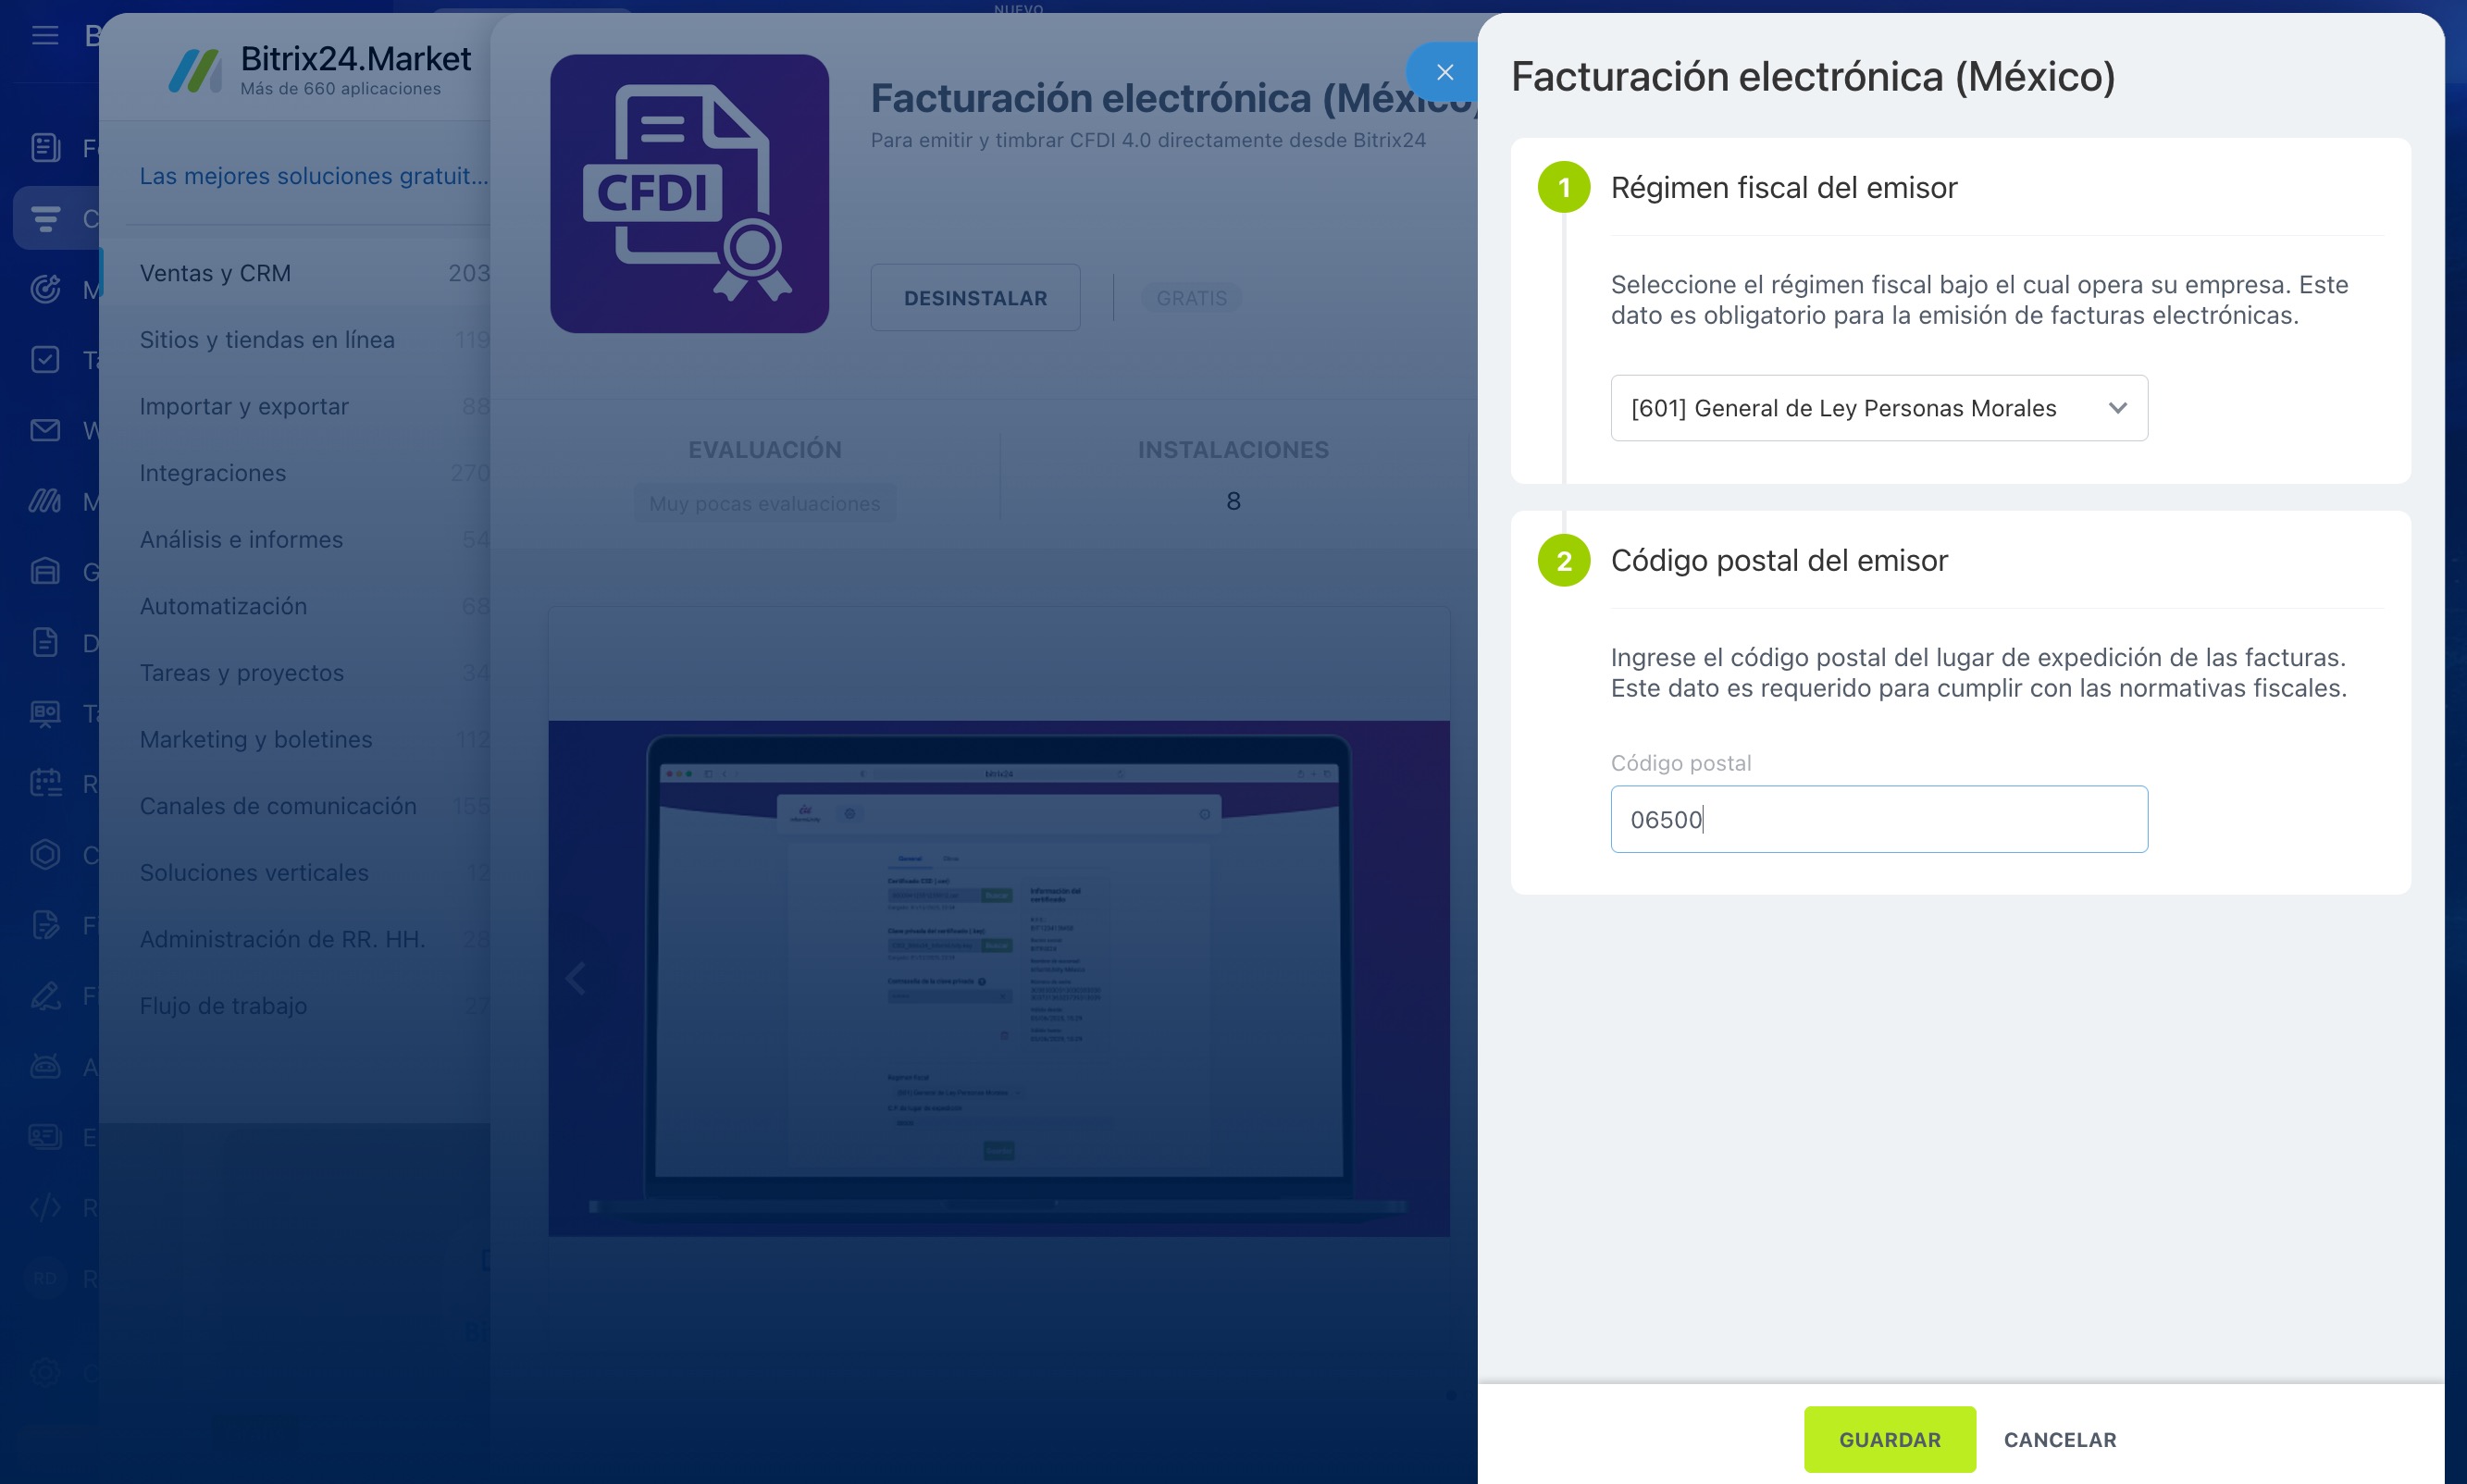Open Ventas y CRM category

[215, 273]
